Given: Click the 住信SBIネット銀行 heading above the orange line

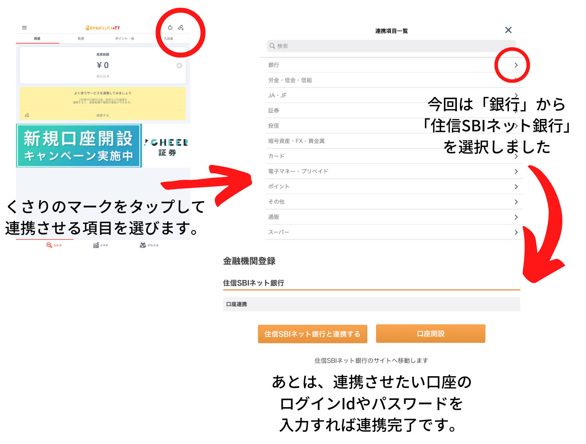Looking at the screenshot, I should pyautogui.click(x=253, y=283).
